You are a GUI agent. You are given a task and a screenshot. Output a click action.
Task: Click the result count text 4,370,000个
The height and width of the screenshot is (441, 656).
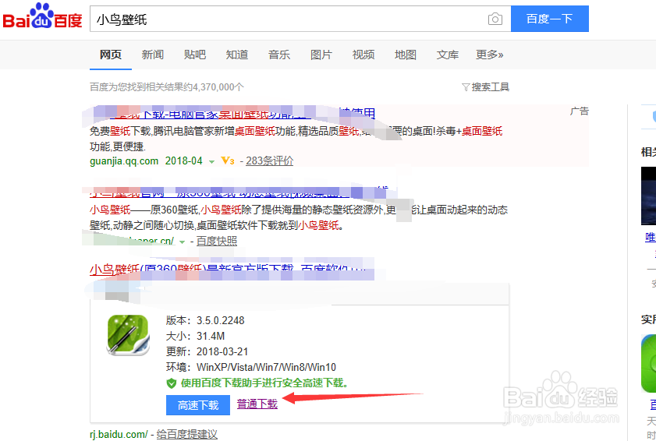(218, 87)
